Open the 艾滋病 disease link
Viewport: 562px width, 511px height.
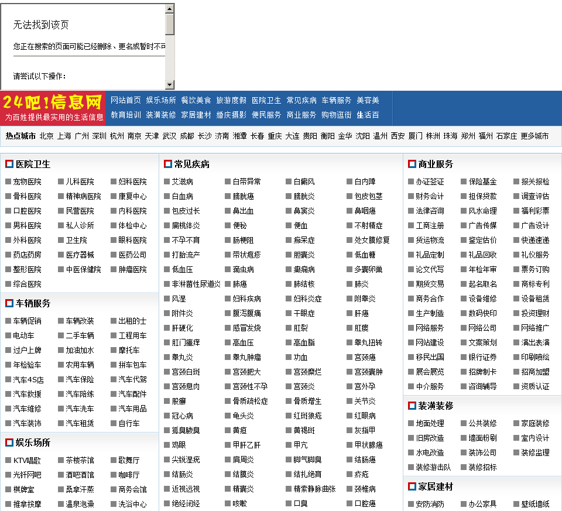(x=183, y=181)
